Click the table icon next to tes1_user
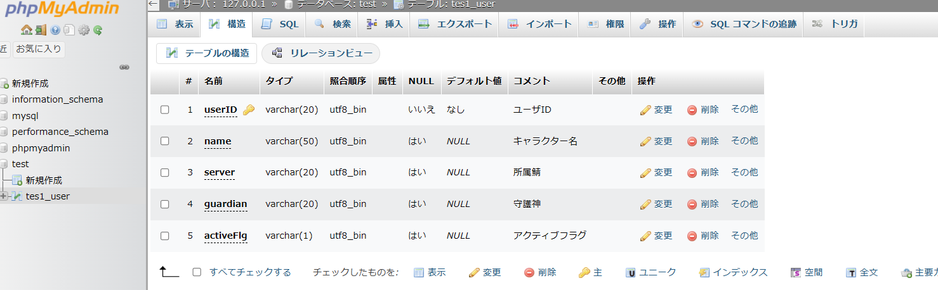Screen dimensions: 938x290 pos(17,196)
